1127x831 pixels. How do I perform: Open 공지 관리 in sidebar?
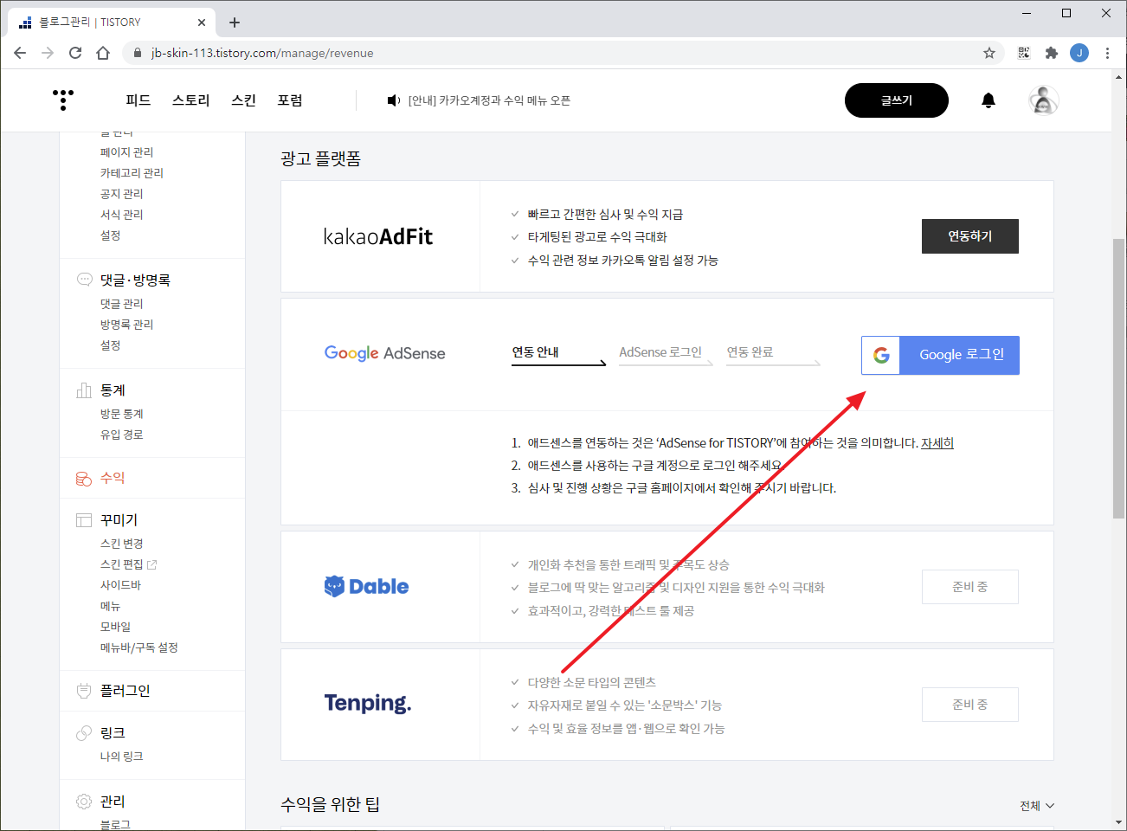click(x=121, y=194)
